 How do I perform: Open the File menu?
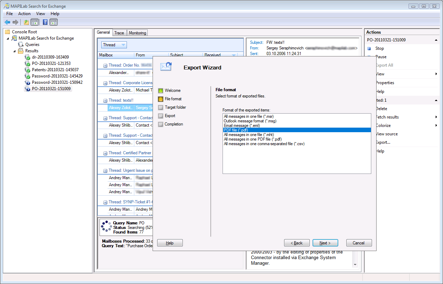[9, 14]
